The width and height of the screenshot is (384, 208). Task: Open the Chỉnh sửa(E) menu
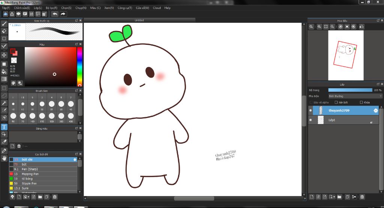coord(22,8)
